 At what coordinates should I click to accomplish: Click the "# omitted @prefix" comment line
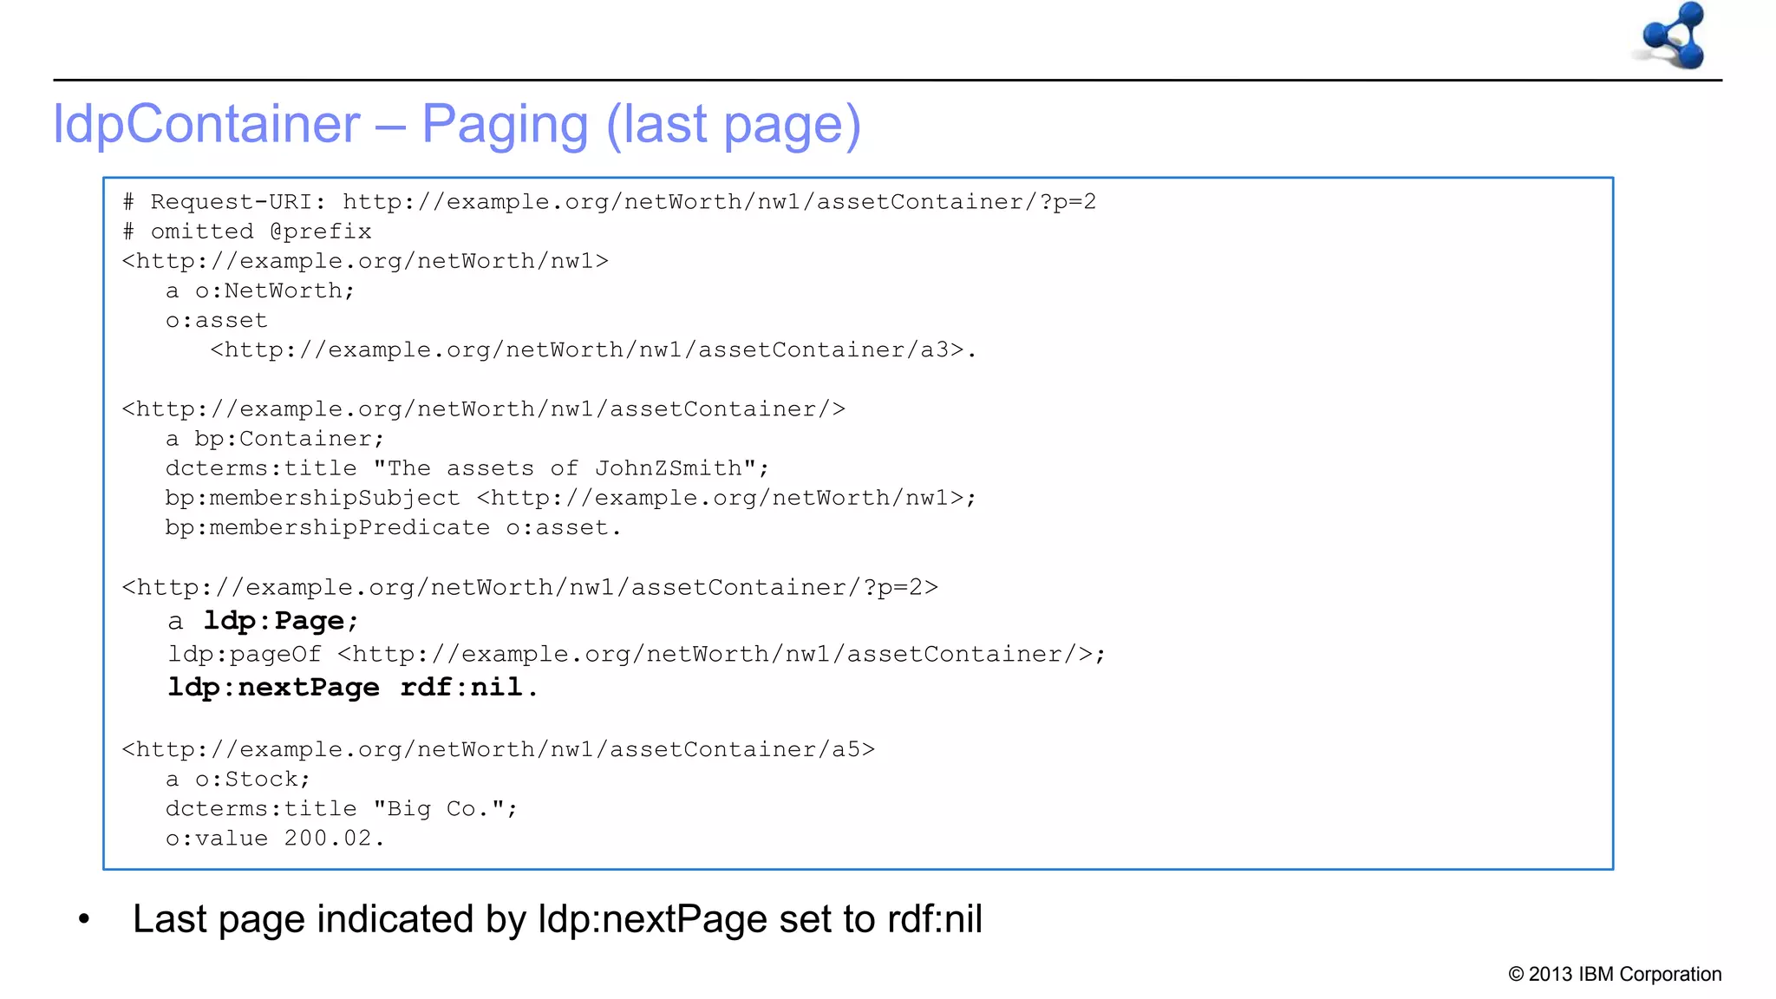pos(247,232)
